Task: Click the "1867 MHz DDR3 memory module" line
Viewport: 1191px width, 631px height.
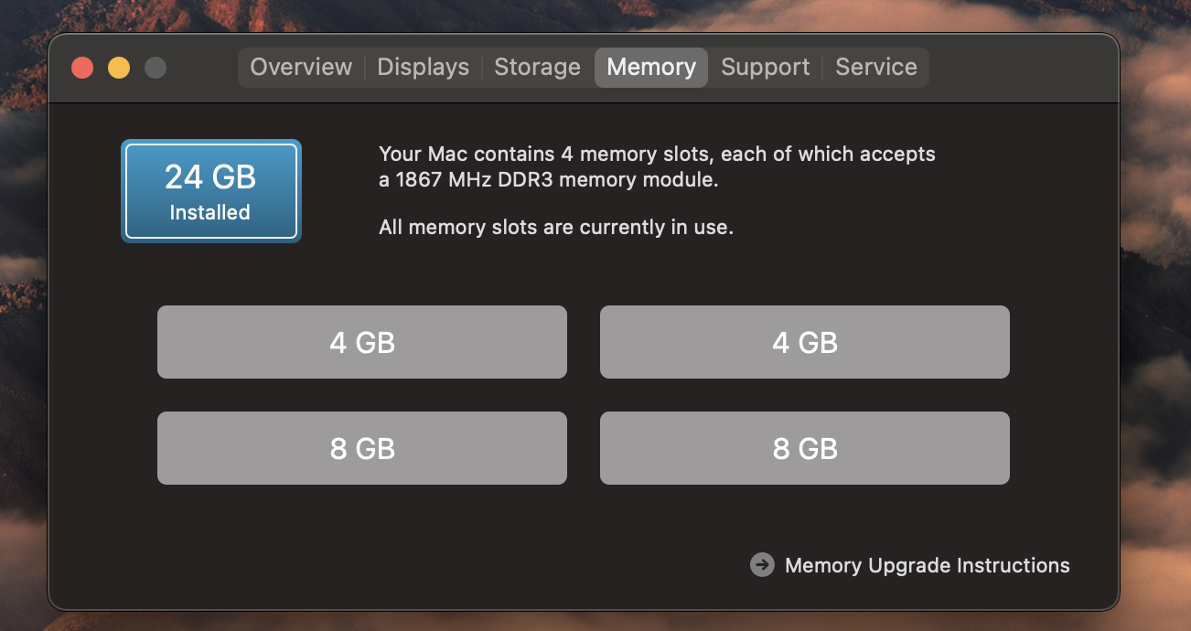Action: click(x=549, y=180)
